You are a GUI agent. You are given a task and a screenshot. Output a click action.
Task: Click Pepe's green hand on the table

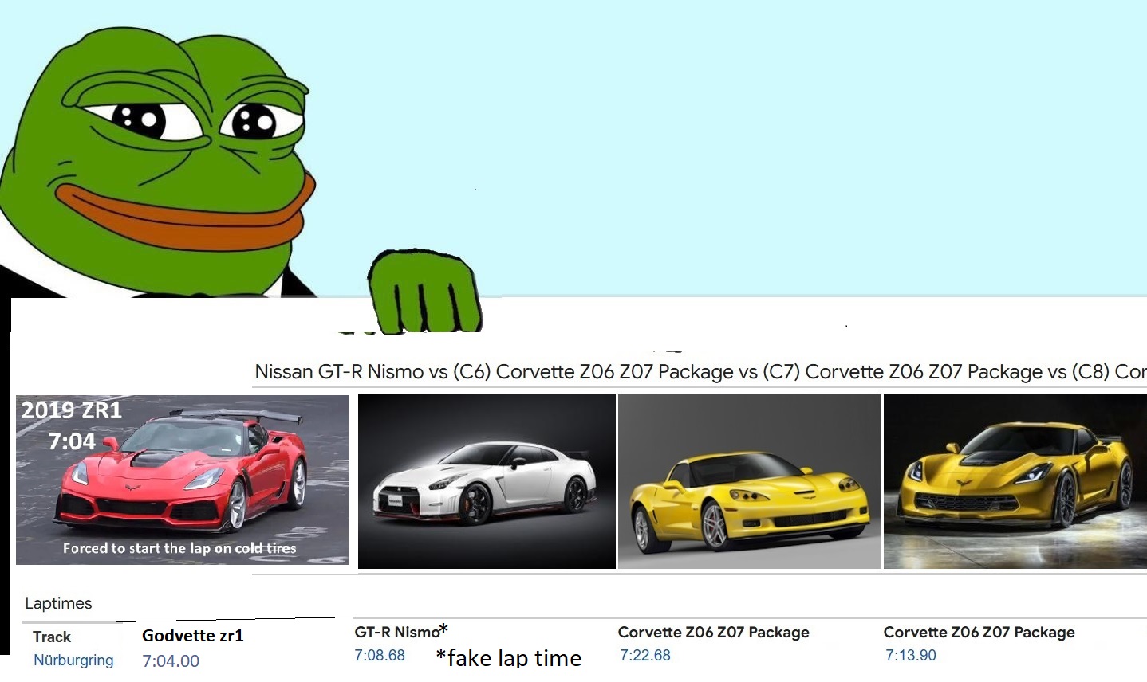pos(424,291)
